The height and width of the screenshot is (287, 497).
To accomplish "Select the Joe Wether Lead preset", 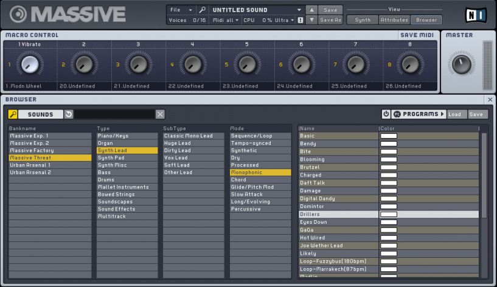I will point(389,246).
